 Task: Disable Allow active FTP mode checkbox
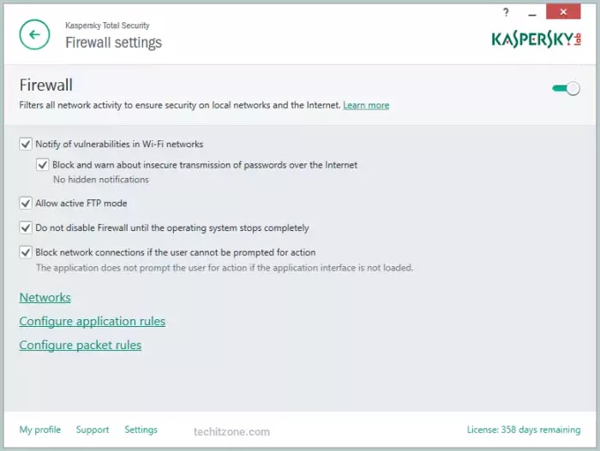26,203
